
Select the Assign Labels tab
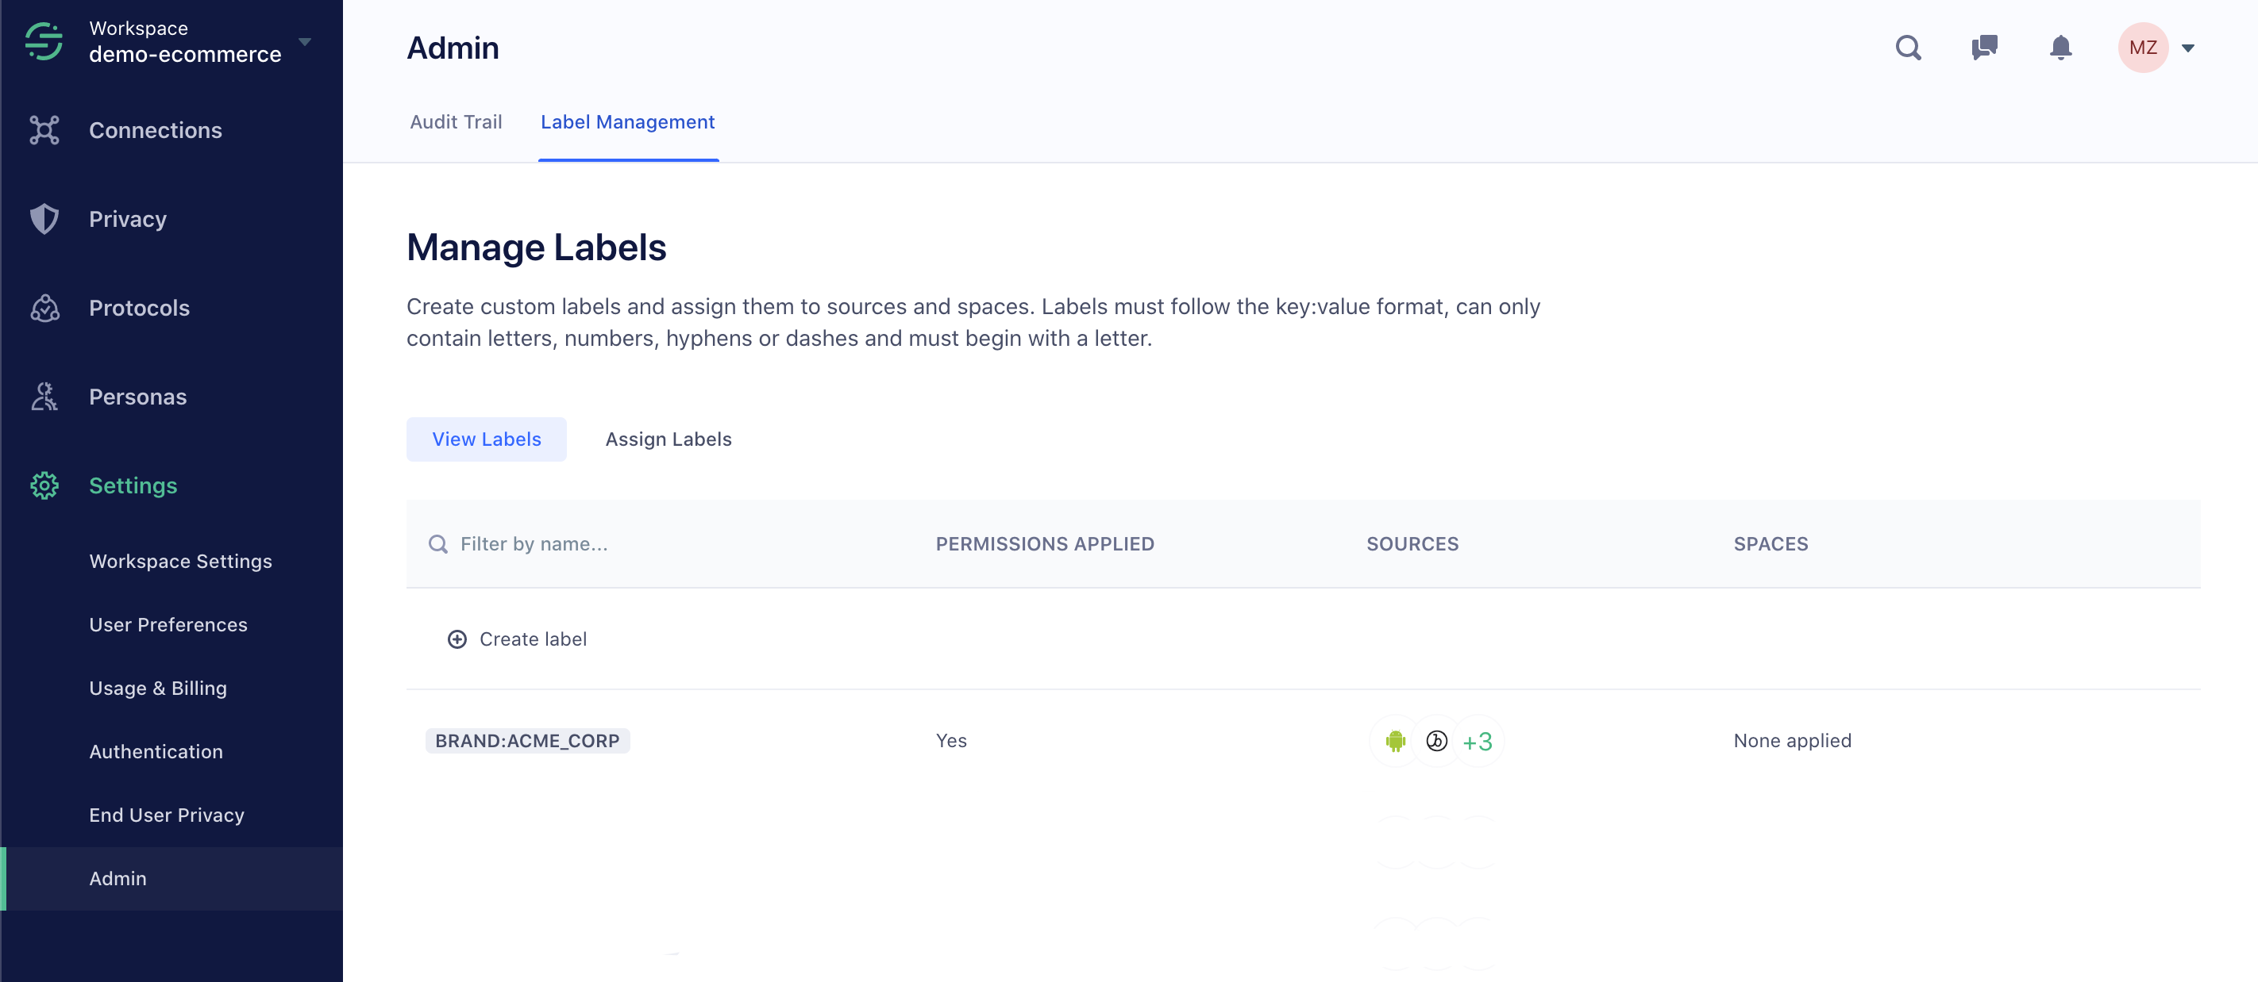click(668, 439)
